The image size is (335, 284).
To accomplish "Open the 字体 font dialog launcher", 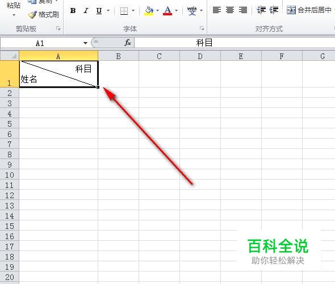I will click(202, 28).
